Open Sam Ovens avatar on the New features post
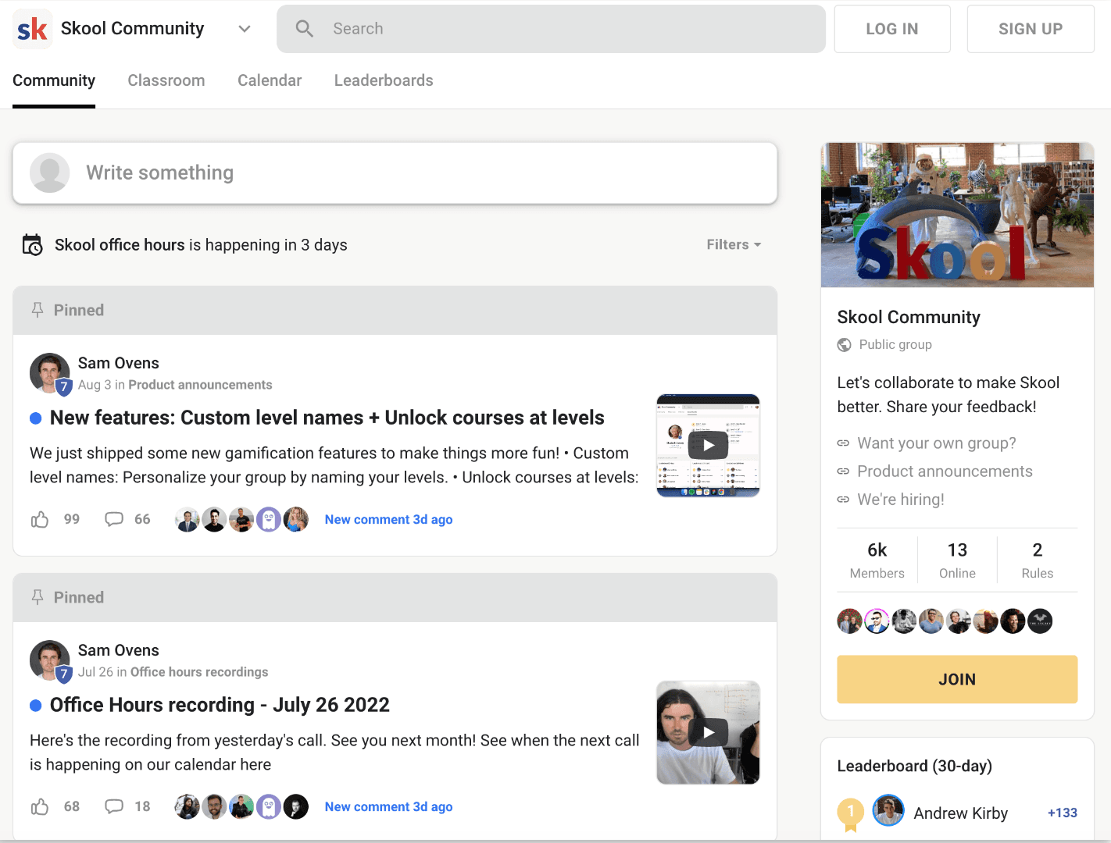The width and height of the screenshot is (1111, 843). (50, 373)
